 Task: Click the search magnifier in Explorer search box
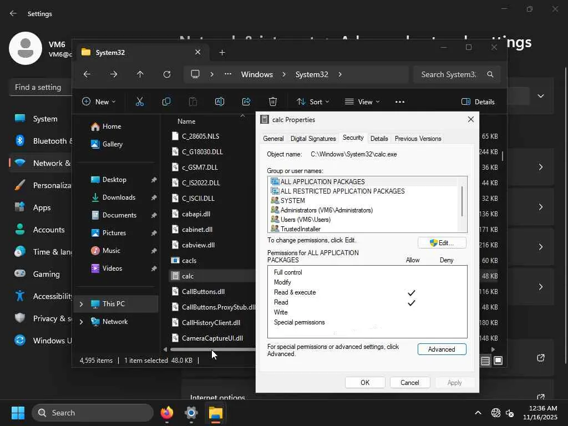pos(490,74)
